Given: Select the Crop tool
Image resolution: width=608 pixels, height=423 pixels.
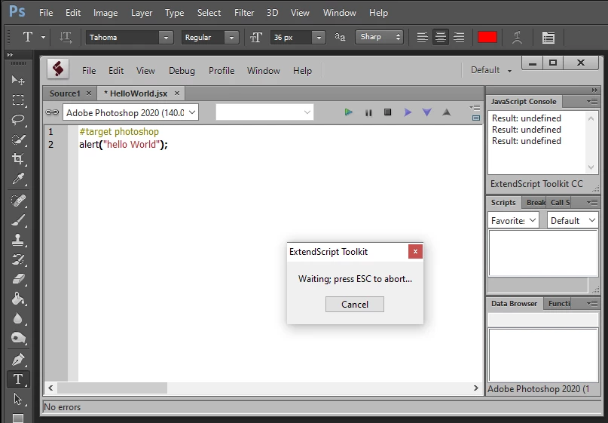Looking at the screenshot, I should (18, 159).
